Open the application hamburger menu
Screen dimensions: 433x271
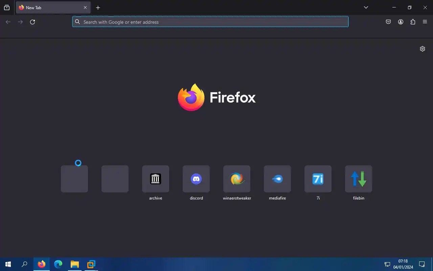tap(425, 22)
